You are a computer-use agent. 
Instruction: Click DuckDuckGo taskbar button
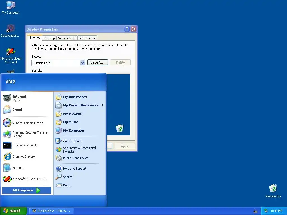(x=52, y=211)
